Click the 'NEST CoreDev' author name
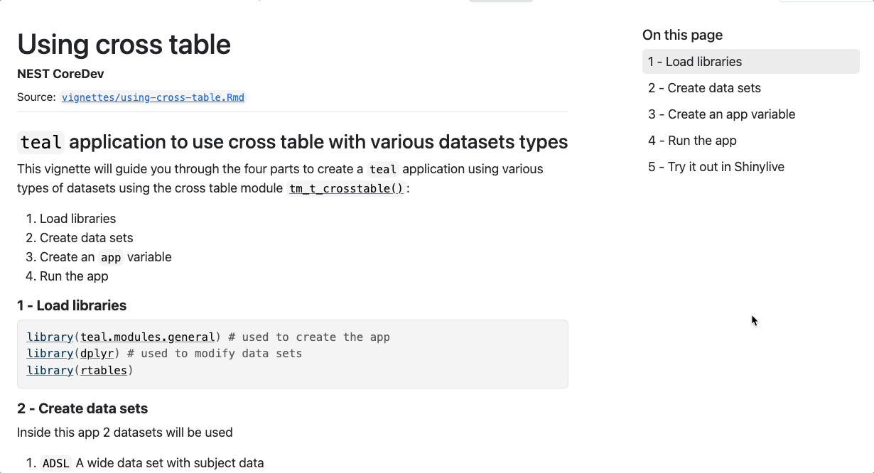Image resolution: width=874 pixels, height=473 pixels. 60,74
